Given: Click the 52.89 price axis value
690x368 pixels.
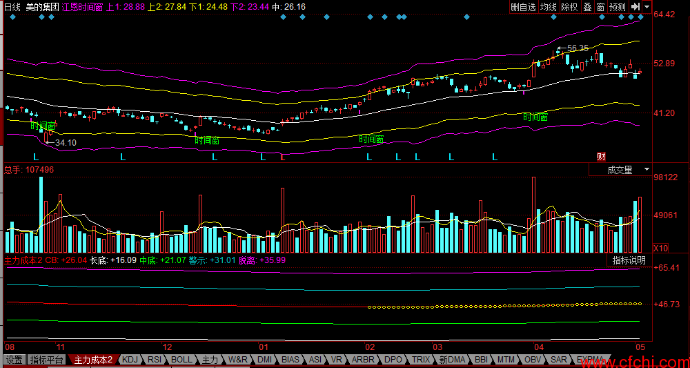Looking at the screenshot, I should point(664,64).
